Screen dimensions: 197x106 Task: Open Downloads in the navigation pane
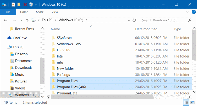[24, 68]
